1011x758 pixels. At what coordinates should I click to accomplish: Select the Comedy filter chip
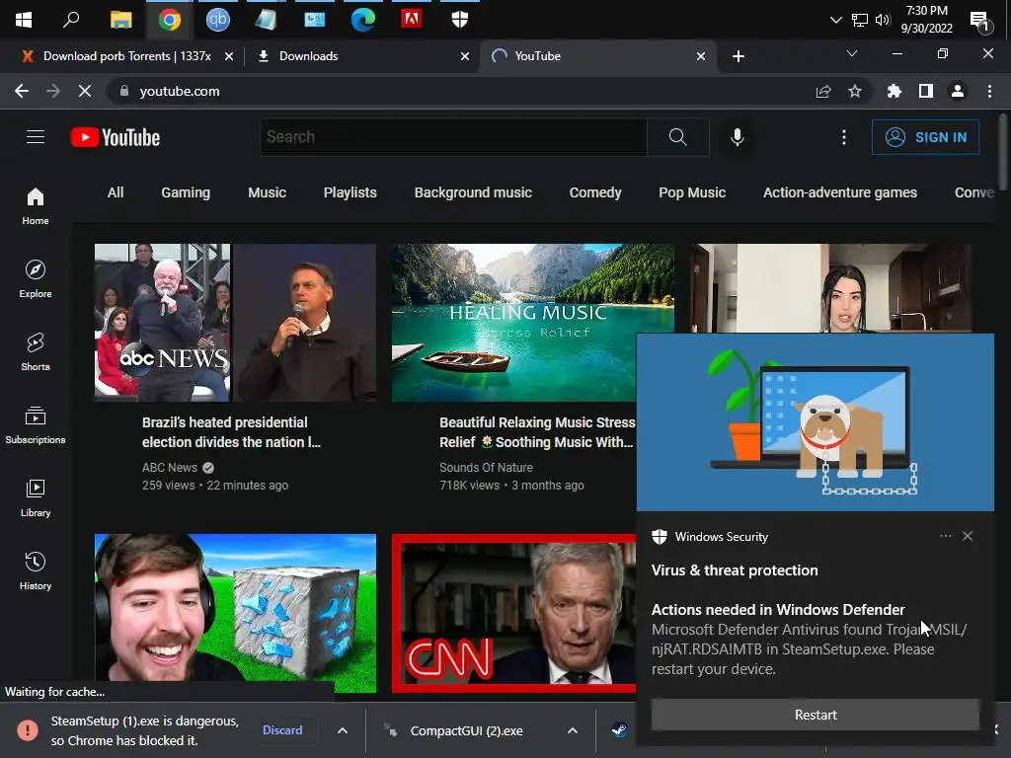tap(595, 192)
